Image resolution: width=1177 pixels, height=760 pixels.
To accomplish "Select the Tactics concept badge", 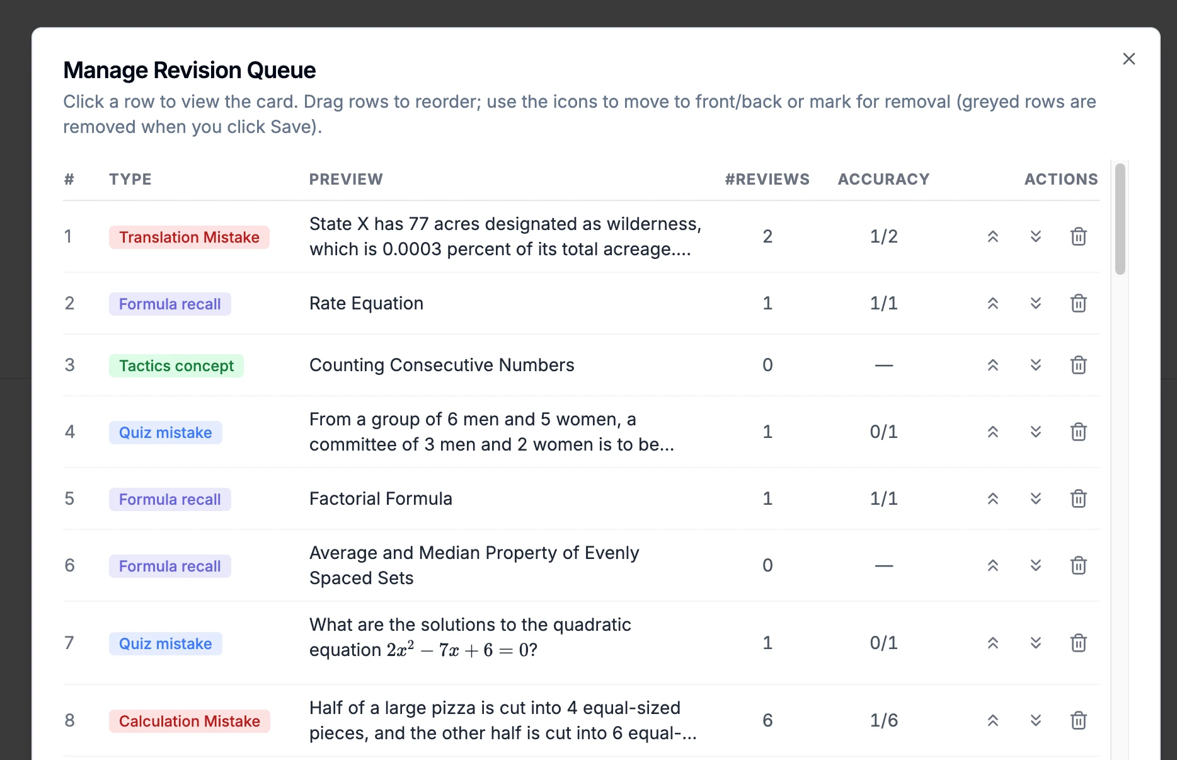I will pyautogui.click(x=176, y=366).
